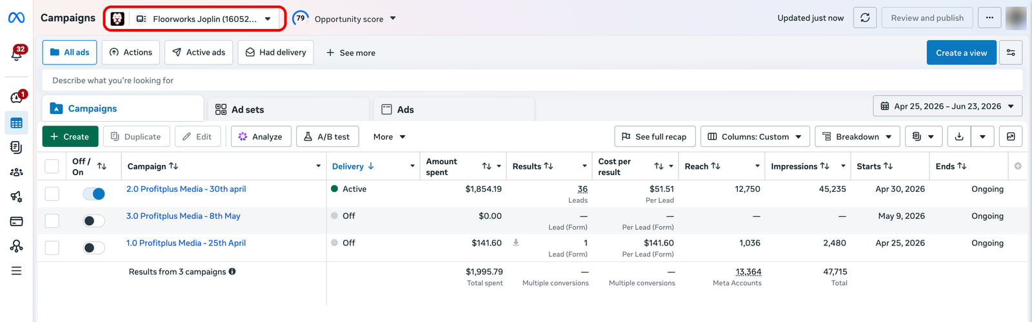The image size is (1032, 322).
Task: Click the refresh data icon
Action: click(865, 18)
